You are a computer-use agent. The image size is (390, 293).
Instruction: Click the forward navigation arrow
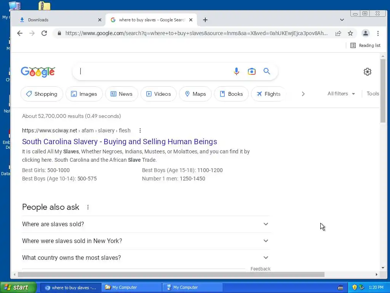(x=32, y=33)
